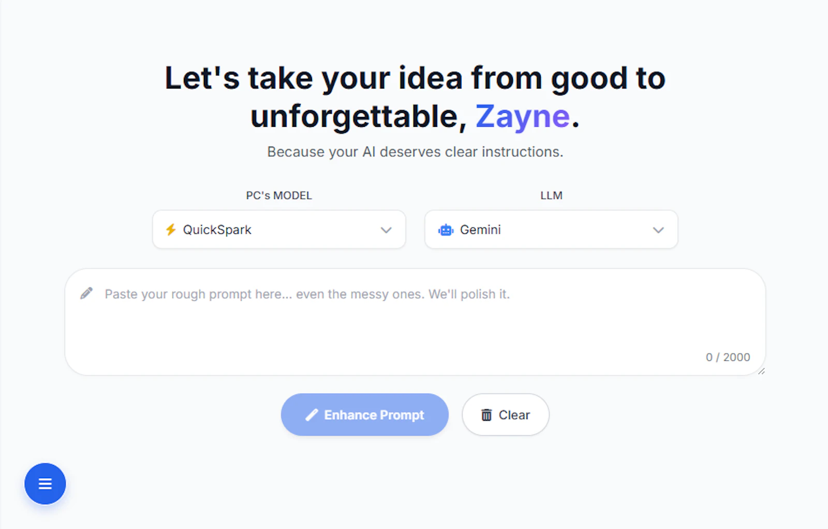Click the Clear button
Viewport: 828px width, 529px height.
click(x=506, y=415)
